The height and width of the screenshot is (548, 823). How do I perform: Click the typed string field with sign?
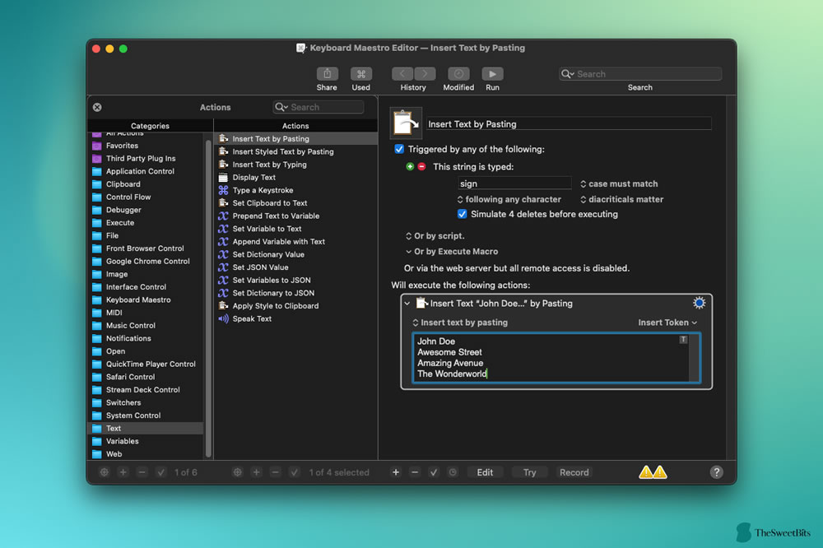[514, 183]
